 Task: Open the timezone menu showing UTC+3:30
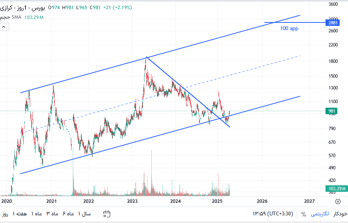[273, 214]
